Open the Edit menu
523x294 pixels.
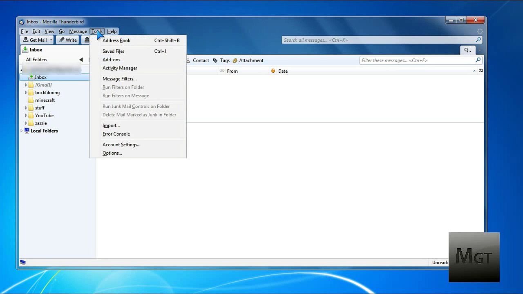click(36, 31)
